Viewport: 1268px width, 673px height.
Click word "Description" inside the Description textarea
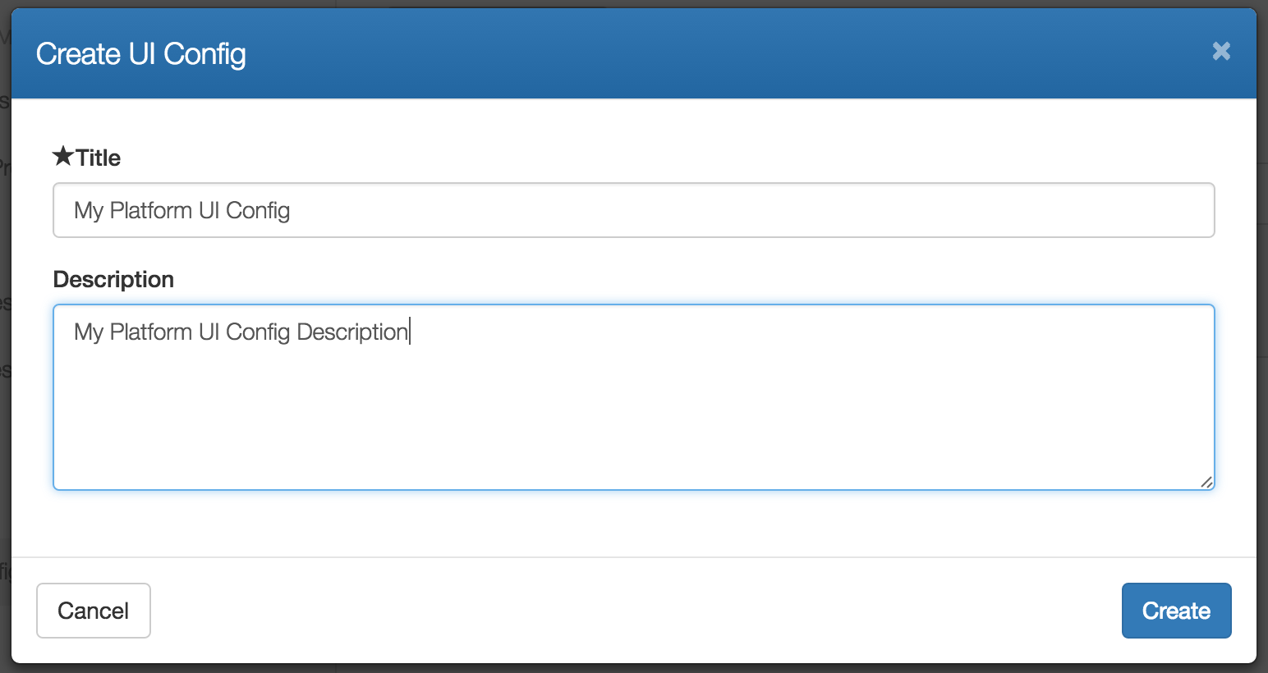tap(352, 332)
